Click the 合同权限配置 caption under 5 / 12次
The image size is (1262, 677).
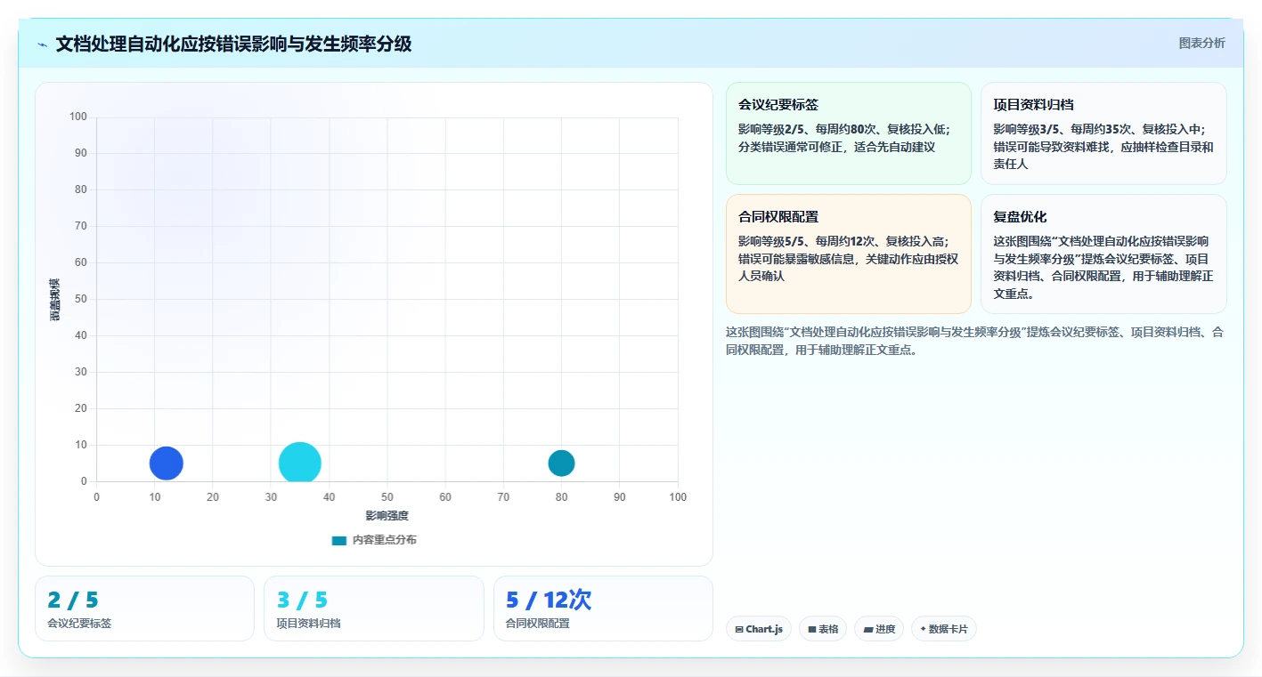click(538, 623)
